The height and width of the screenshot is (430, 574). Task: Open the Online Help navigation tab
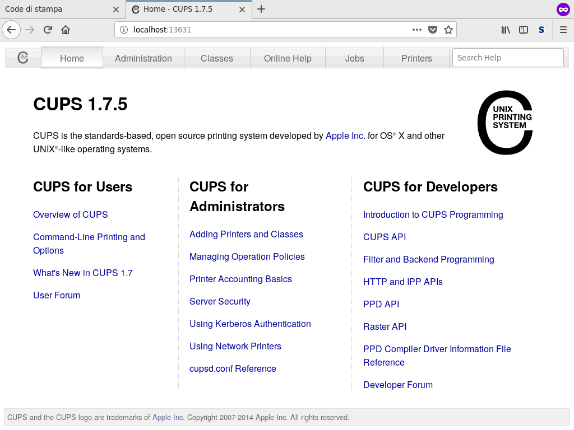(x=288, y=58)
